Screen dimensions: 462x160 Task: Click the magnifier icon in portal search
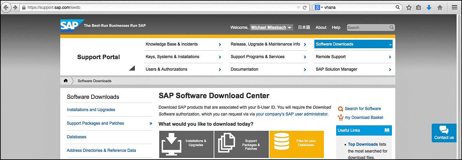pyautogui.click(x=392, y=27)
